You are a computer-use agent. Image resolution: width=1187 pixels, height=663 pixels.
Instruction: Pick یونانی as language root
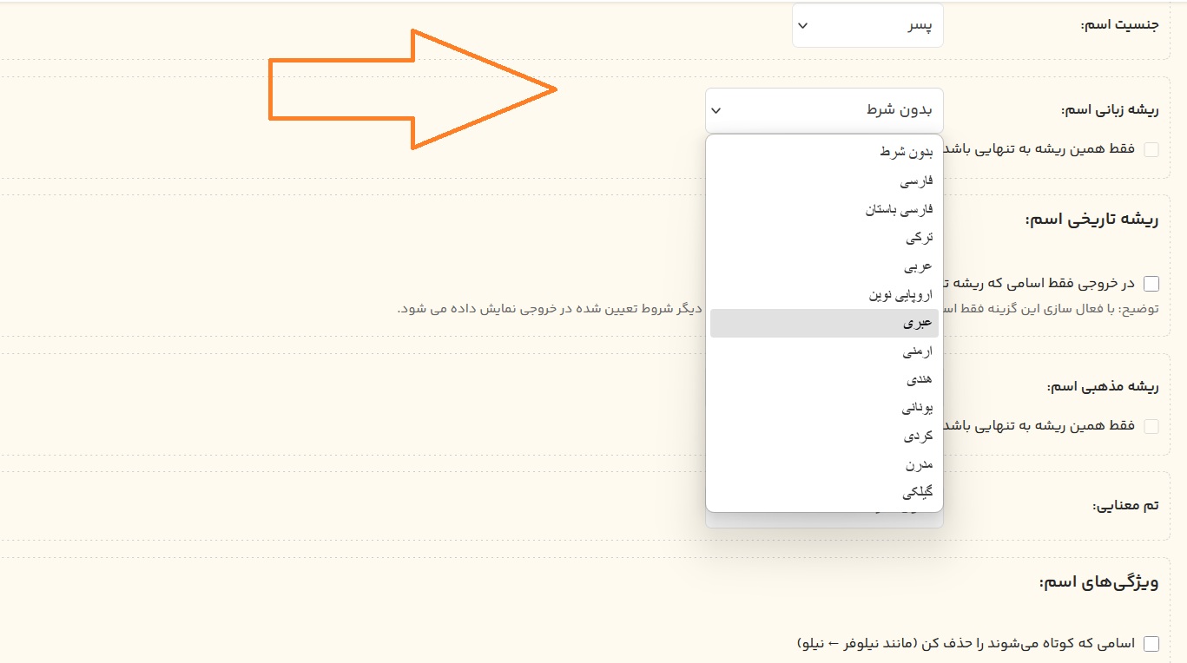(824, 407)
